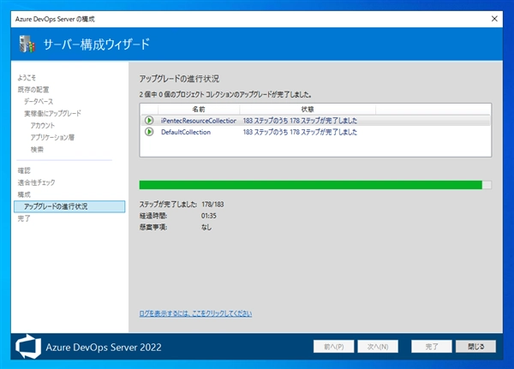This screenshot has width=514, height=369.
Task: Select 適合性チェック step in the sidebar
Action: [36, 182]
